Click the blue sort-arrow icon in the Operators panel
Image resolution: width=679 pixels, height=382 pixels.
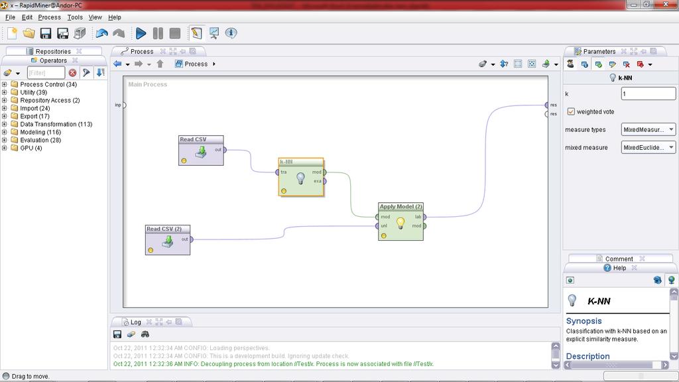pyautogui.click(x=101, y=73)
